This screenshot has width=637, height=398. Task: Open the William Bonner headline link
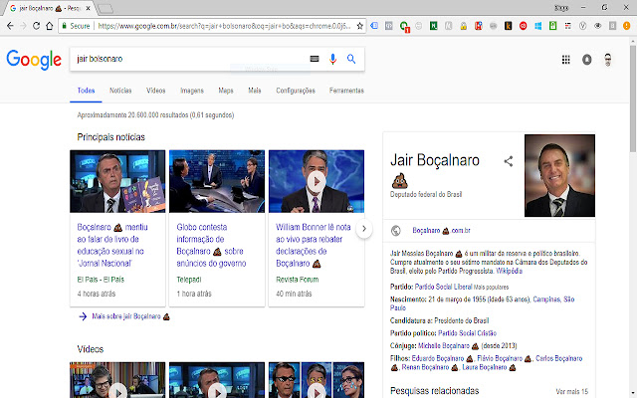313,245
